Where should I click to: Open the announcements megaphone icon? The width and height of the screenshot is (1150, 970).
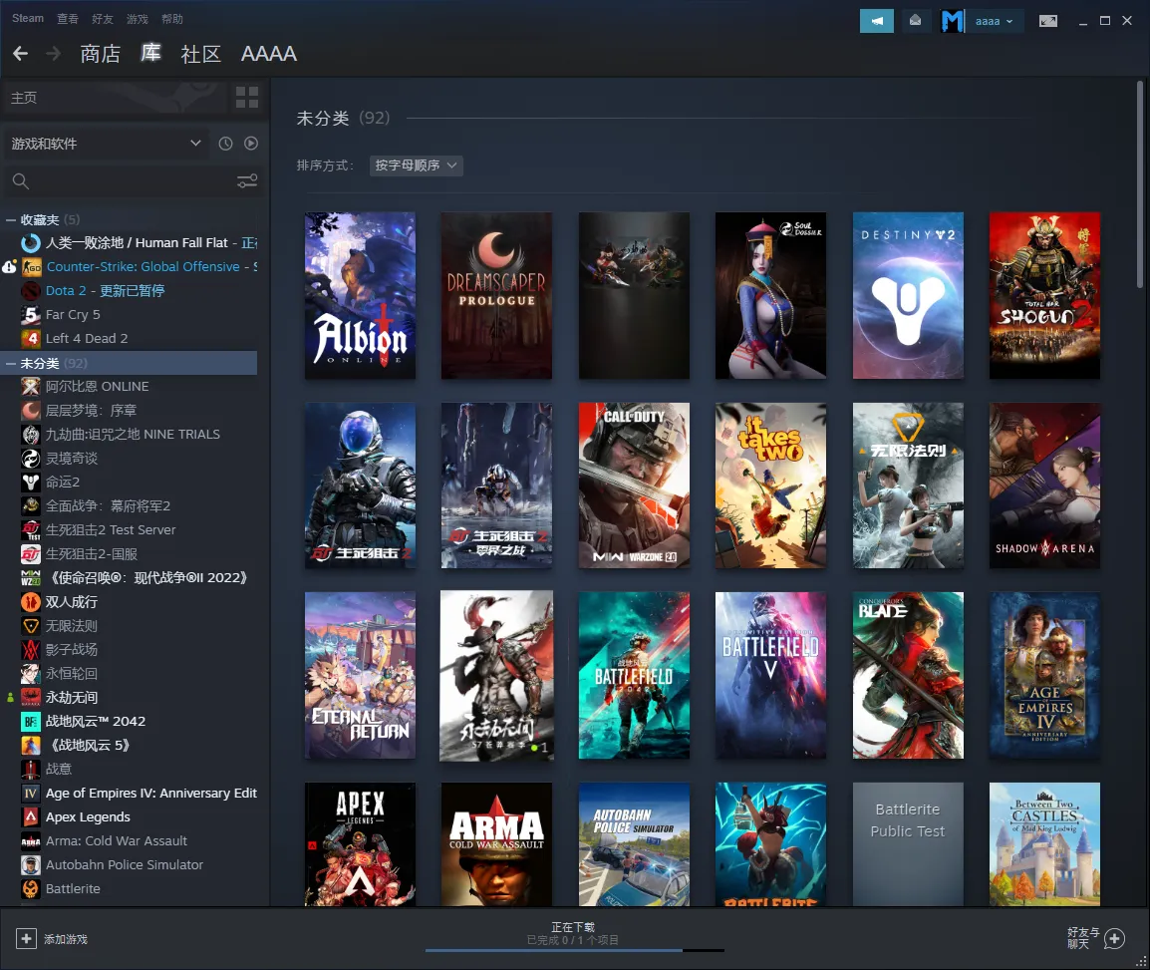[x=877, y=21]
